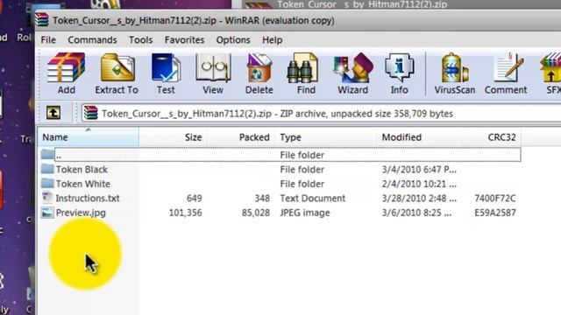The width and height of the screenshot is (561, 315).
Task: Open the Commands menu
Action: tap(92, 39)
